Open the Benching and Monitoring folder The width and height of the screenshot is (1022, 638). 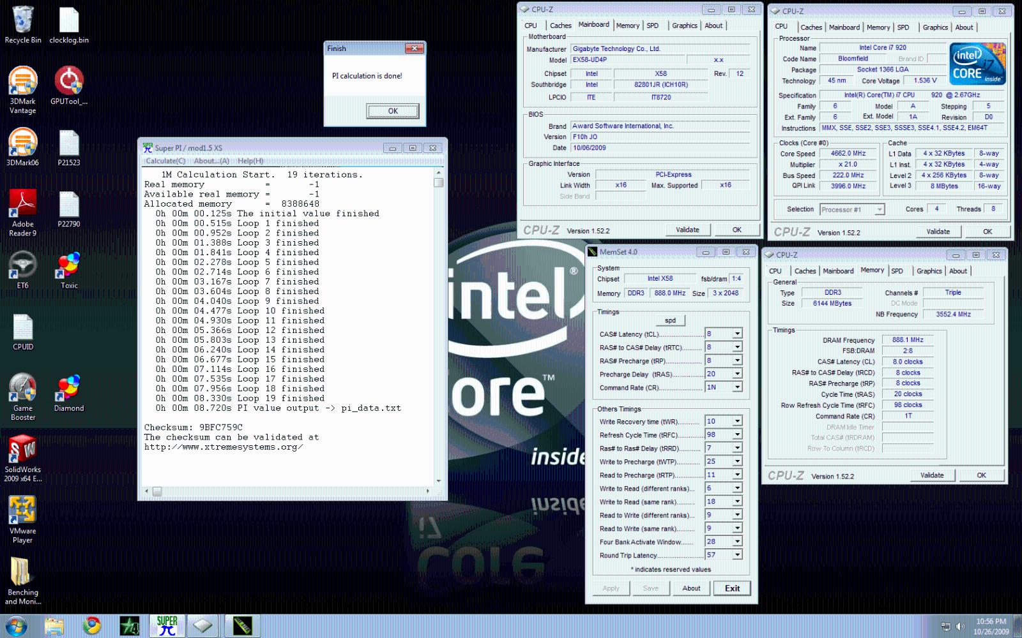click(x=23, y=581)
